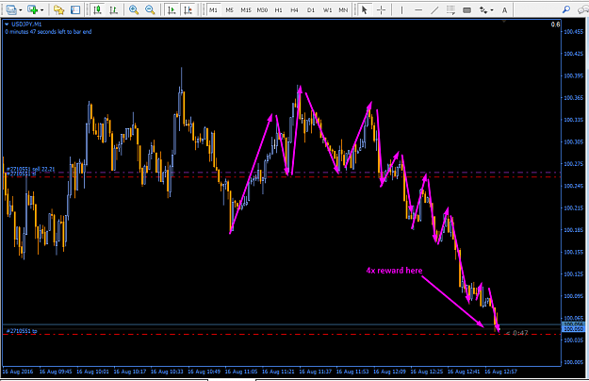This screenshot has width=589, height=381.
Task: Select the text tool labeled A
Action: tap(504, 10)
